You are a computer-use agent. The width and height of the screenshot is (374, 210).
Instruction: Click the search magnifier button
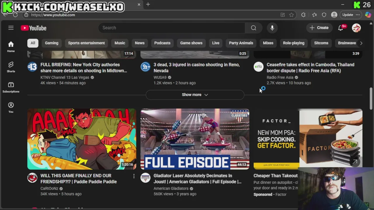[253, 28]
